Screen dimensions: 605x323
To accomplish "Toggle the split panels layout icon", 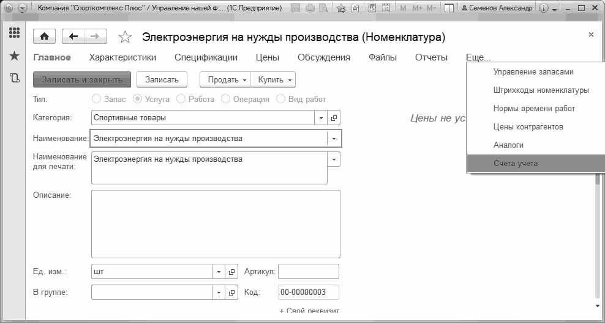I will (x=449, y=8).
